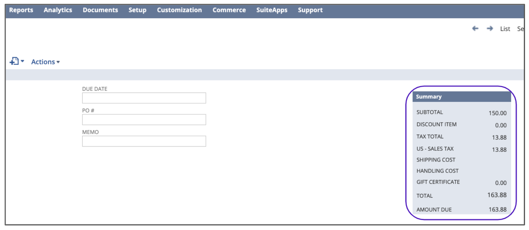The height and width of the screenshot is (230, 529).
Task: Select the Amount Due value 163.88
Action: point(497,209)
